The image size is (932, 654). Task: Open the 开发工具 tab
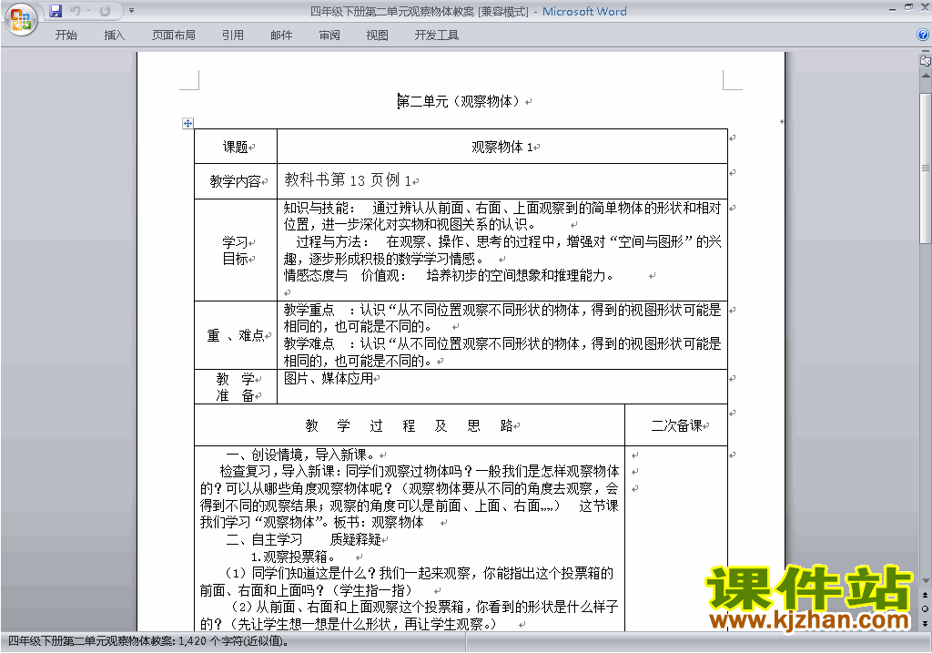pyautogui.click(x=436, y=36)
